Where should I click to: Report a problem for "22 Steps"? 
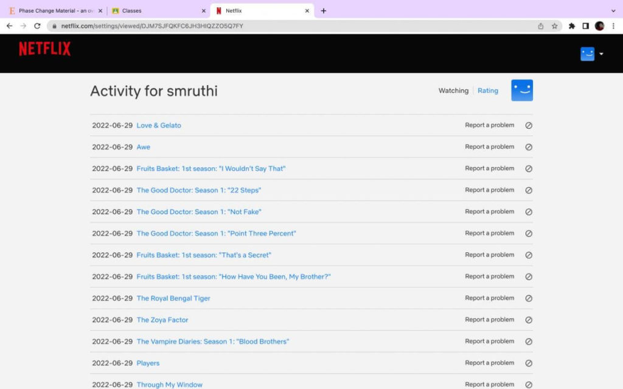[x=490, y=190]
